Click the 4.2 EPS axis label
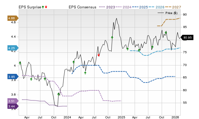This screenshot has width=199, height=119. click(x=13, y=51)
